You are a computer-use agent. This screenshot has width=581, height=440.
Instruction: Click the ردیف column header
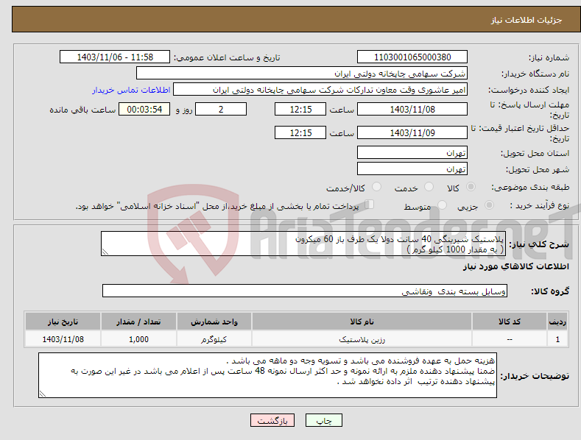(x=557, y=322)
